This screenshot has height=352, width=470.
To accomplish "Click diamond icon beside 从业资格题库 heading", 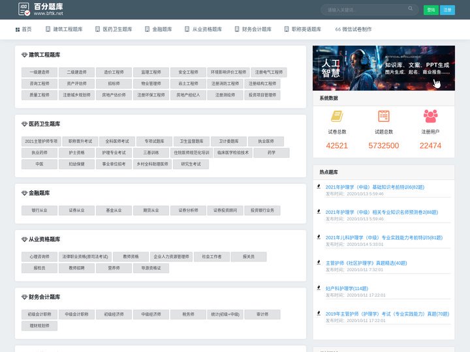I will tap(24, 239).
